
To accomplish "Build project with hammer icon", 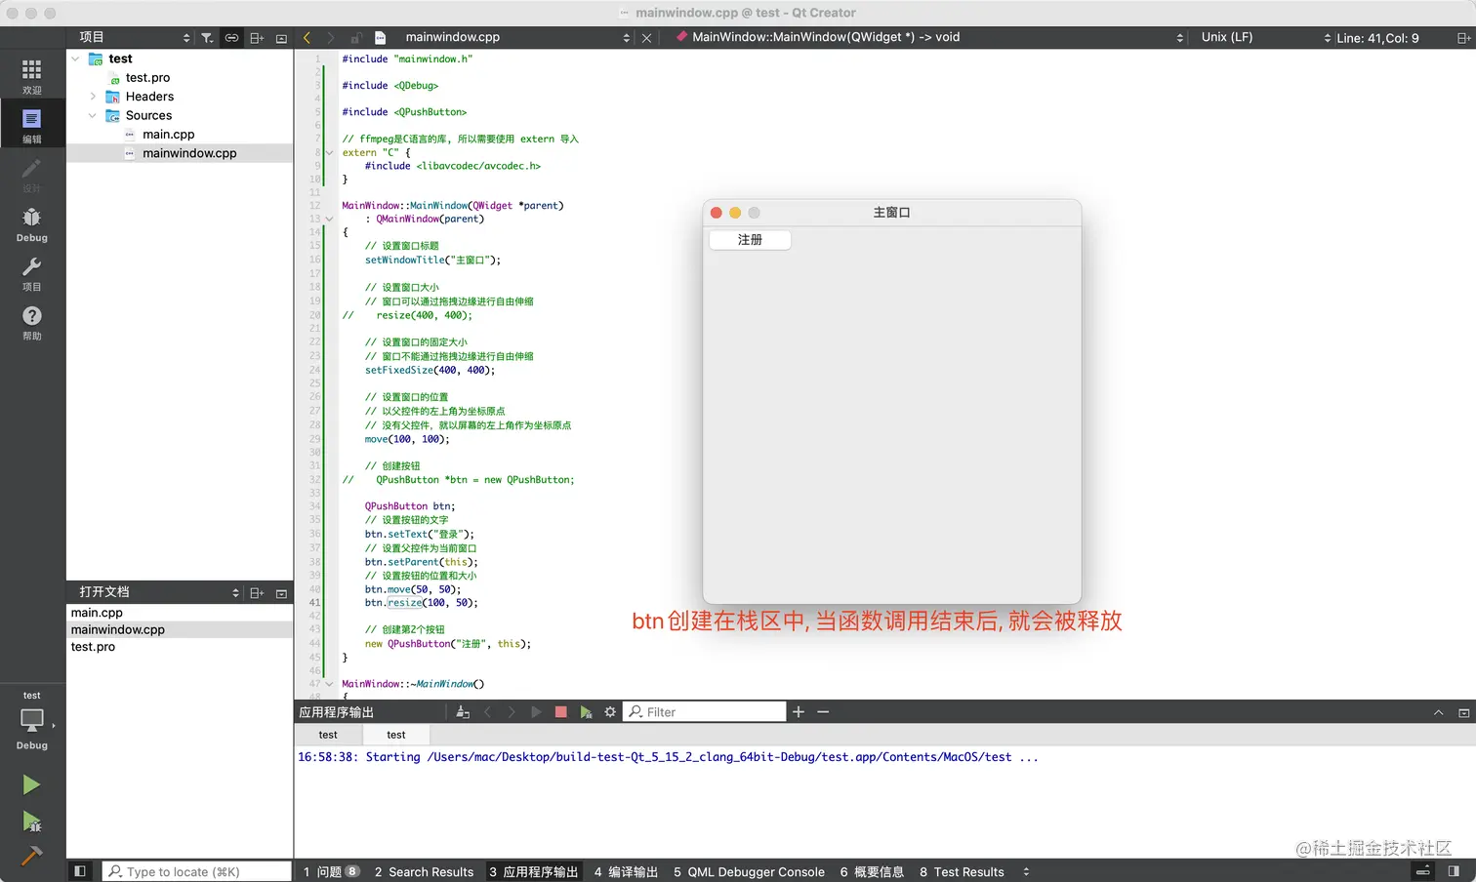I will [x=31, y=856].
